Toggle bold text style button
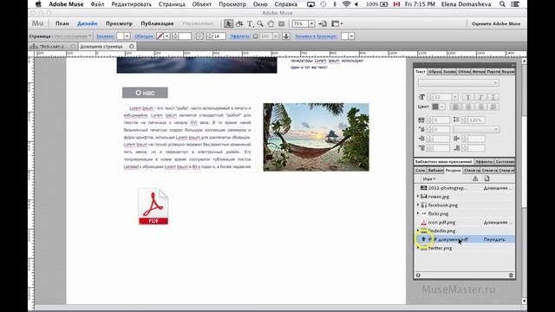Screen dimensions: 555x312 tap(468, 97)
